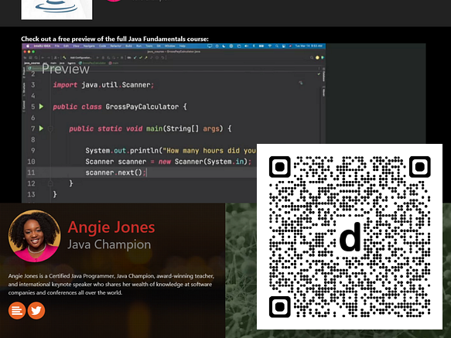
Task: Click the QR code image
Action: 350,237
